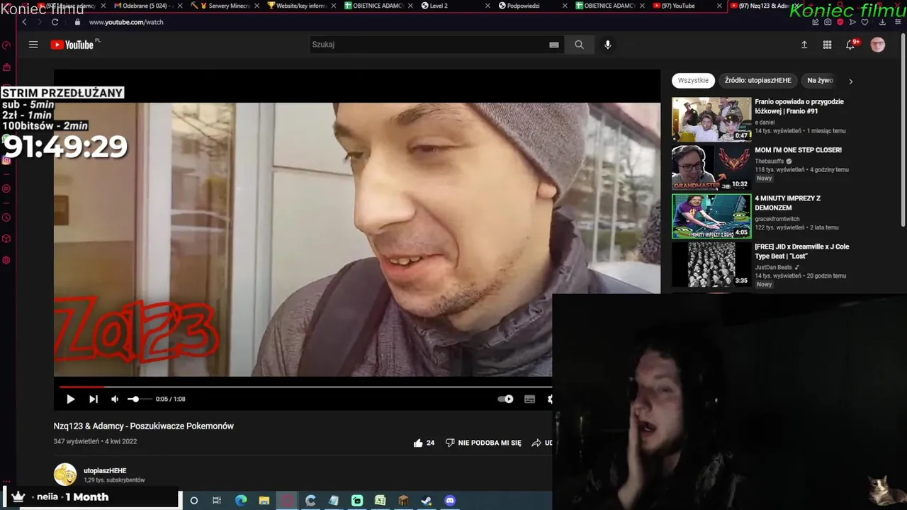The width and height of the screenshot is (907, 510).
Task: Open Steam from taskbar
Action: click(427, 501)
